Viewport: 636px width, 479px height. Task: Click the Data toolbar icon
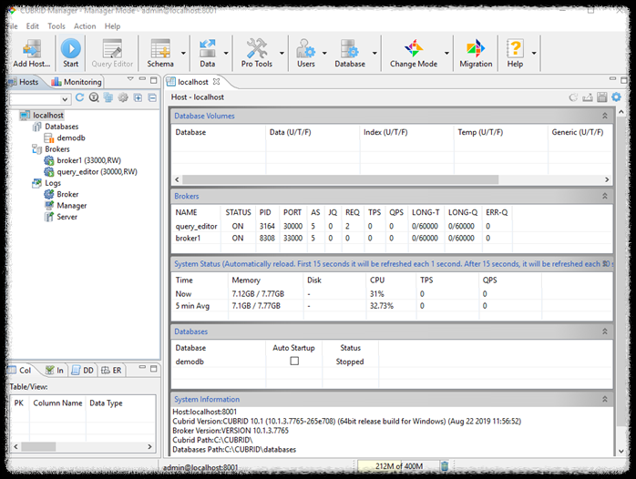tap(207, 53)
